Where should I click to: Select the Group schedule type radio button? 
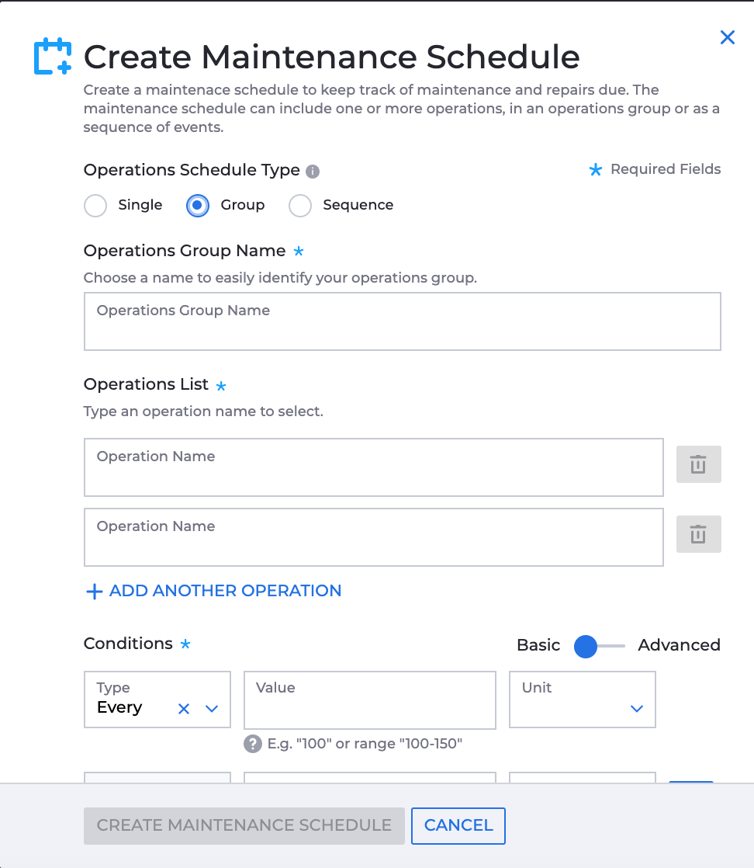198,206
